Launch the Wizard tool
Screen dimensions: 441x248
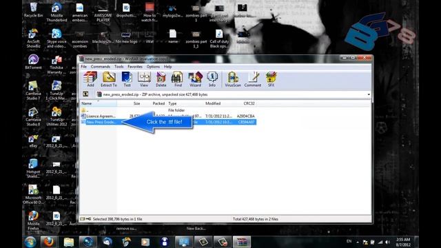(x=195, y=79)
